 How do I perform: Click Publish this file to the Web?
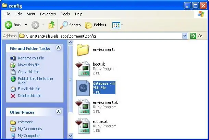[35, 81]
